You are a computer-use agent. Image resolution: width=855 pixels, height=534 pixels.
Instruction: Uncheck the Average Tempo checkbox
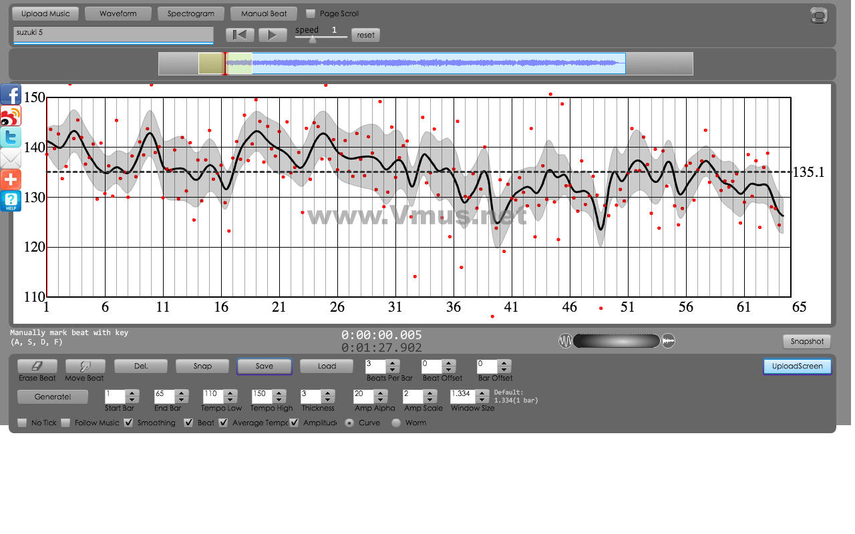point(223,423)
